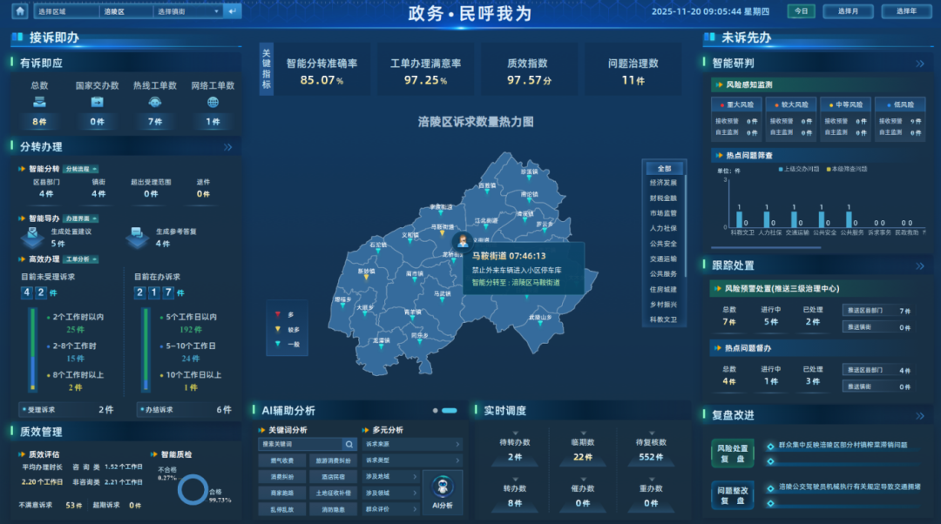The image size is (941, 524).
Task: Click the magnifier icon in keyword search
Action: [x=348, y=444]
